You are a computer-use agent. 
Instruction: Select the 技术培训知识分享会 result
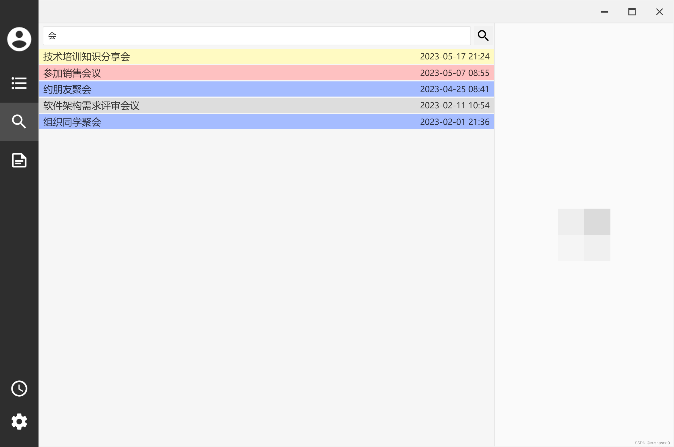click(x=87, y=56)
